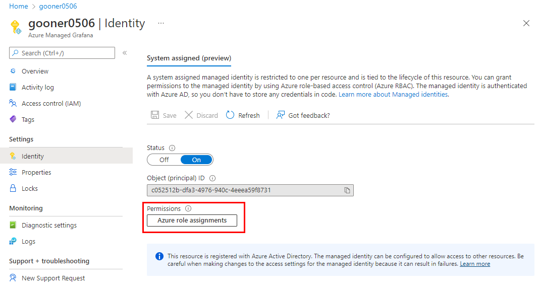Screen dimensions: 540x295
Task: Click the purple Tags icon
Action: click(13, 119)
